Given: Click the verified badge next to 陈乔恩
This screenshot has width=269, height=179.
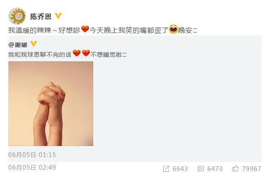Looking at the screenshot, I should (58, 16).
